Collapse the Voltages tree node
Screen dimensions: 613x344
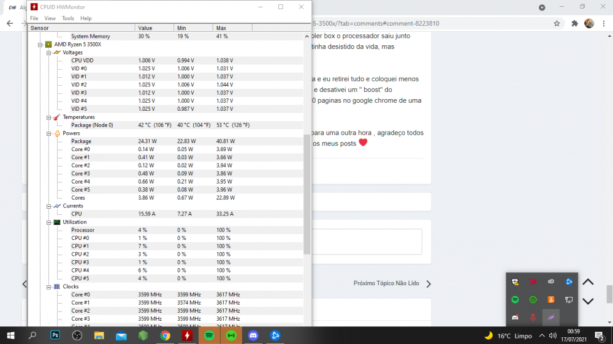(x=48, y=53)
